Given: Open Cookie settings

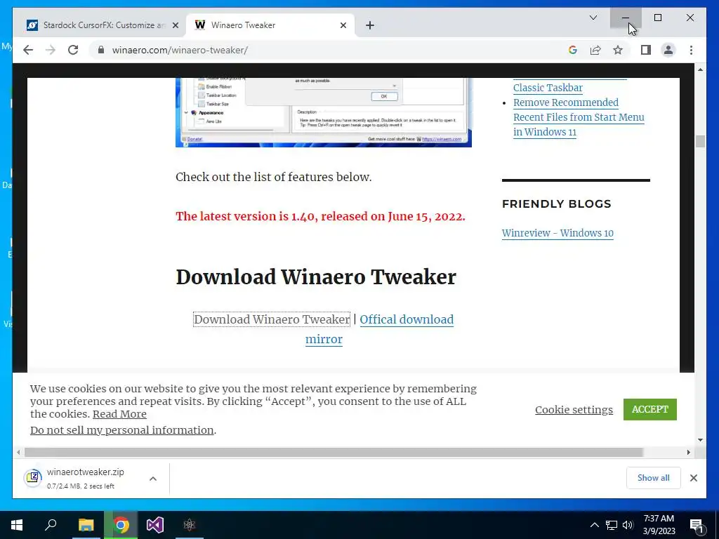Looking at the screenshot, I should 574,409.
